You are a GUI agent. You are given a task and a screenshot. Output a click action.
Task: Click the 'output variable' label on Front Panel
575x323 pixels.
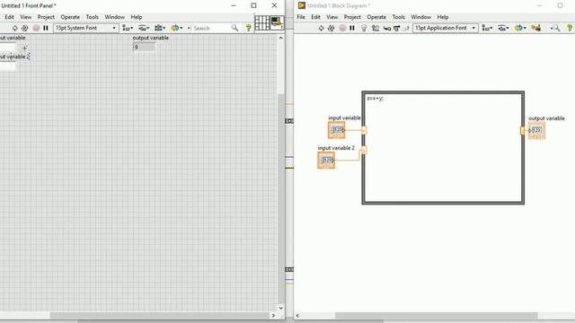(151, 38)
